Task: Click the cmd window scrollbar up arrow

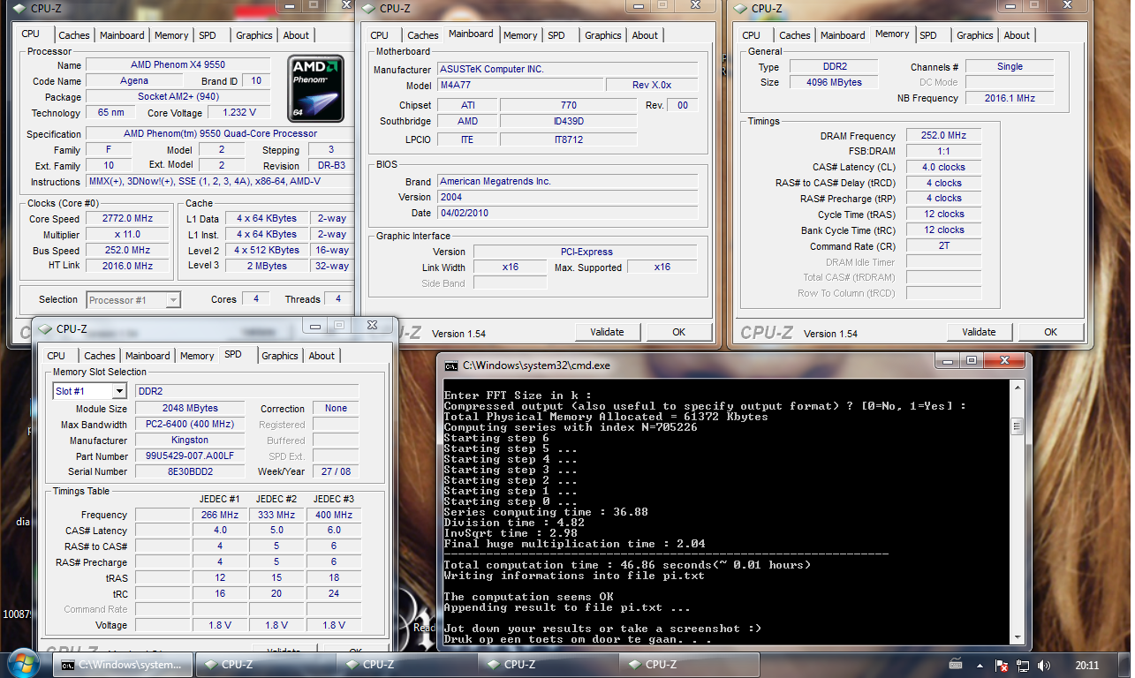Action: (1016, 386)
